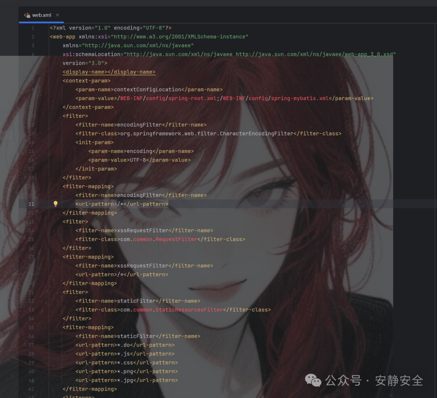Viewport: 437px width, 398px height.
Task: Click the contextConfigLocation param-name text
Action: pyautogui.click(x=147, y=89)
